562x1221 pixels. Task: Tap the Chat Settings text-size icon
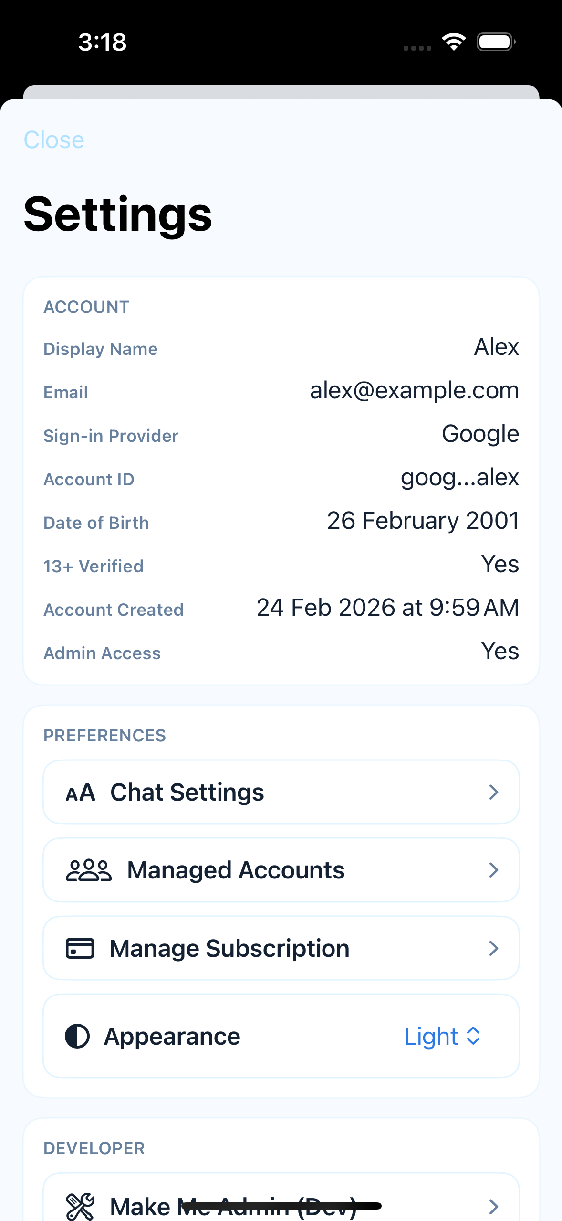pos(80,793)
